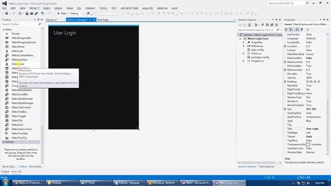This screenshot has height=186, width=331.
Task: Select MetroStyleManager in the Toolbox
Action: (22, 103)
